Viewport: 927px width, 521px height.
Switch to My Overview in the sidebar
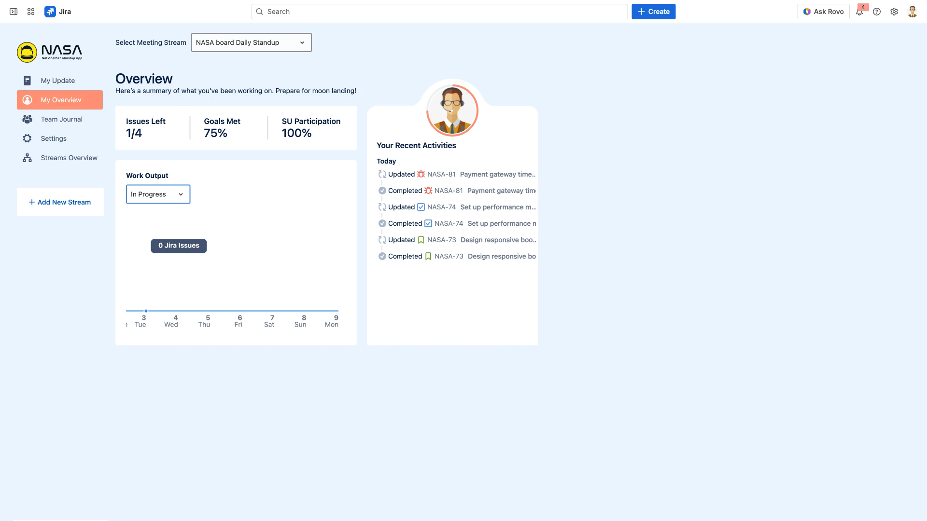pos(61,100)
